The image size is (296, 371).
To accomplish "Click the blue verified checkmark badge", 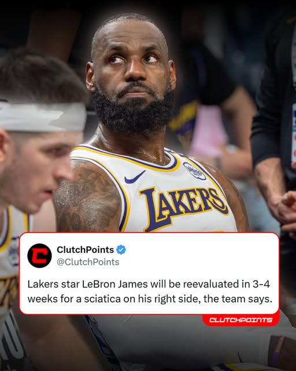I will pyautogui.click(x=121, y=250).
